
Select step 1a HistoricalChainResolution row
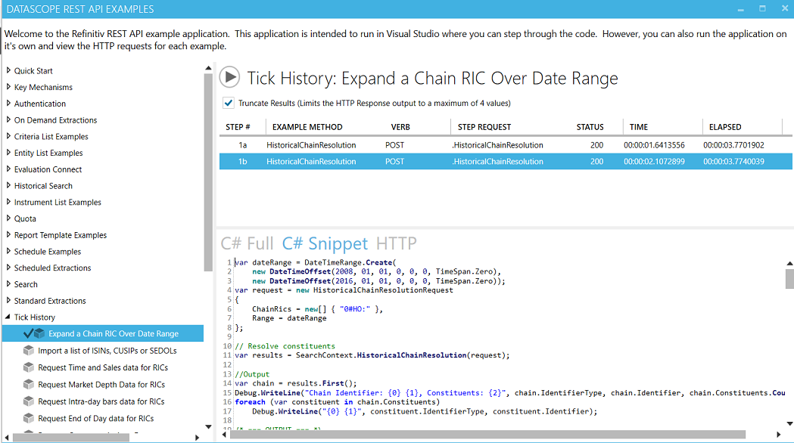click(x=506, y=145)
